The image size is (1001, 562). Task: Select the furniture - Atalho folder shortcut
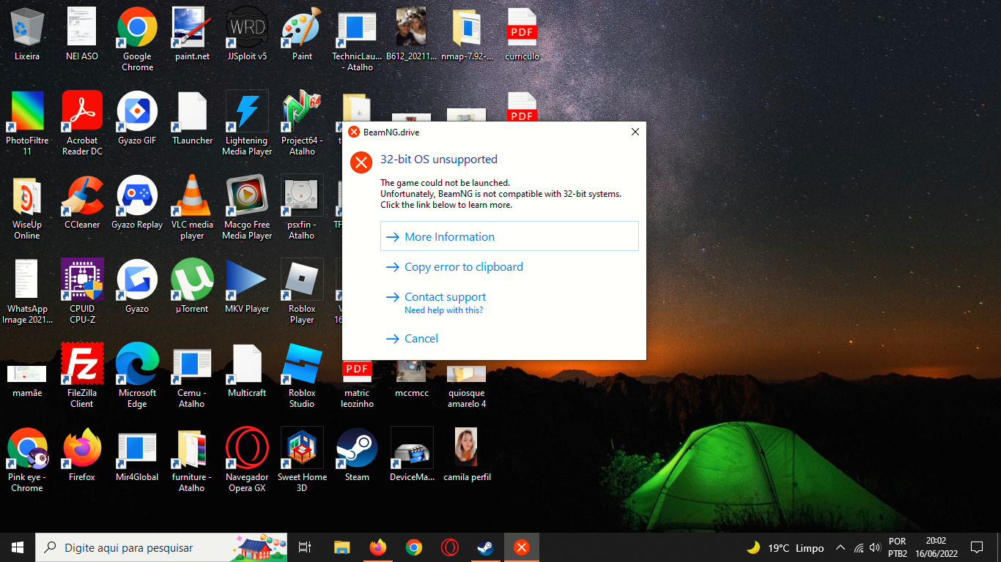click(192, 448)
